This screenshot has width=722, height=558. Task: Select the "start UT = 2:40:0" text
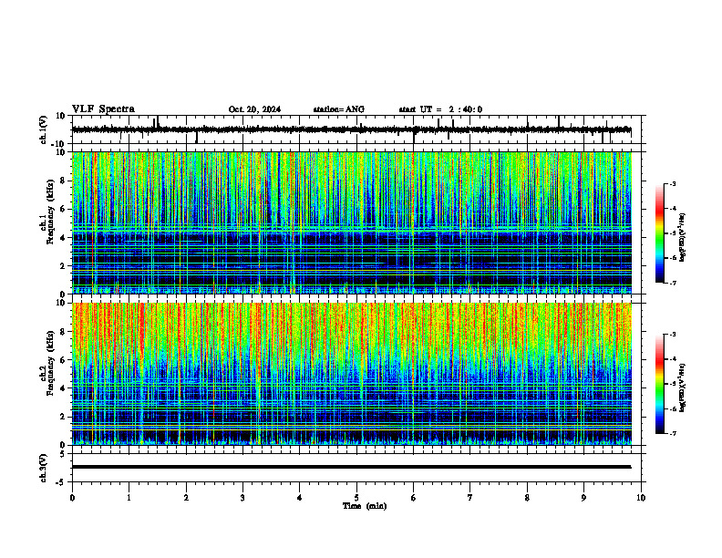(440, 109)
